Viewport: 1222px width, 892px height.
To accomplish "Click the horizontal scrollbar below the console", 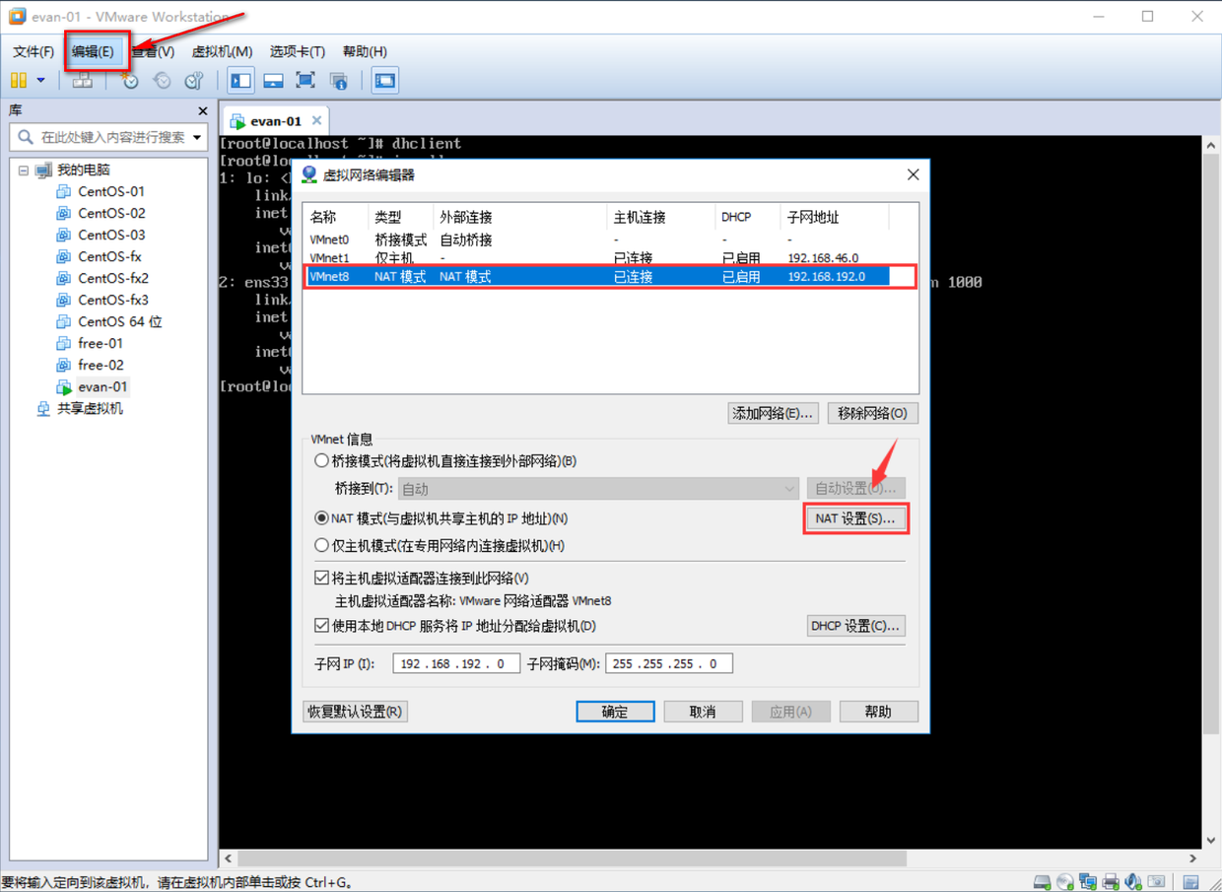I will (572, 858).
